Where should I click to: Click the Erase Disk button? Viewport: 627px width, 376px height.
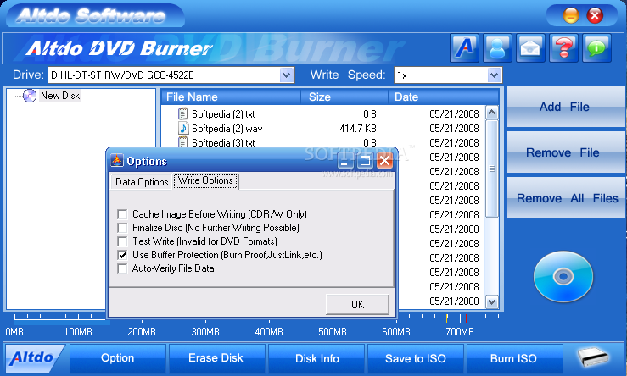point(216,358)
